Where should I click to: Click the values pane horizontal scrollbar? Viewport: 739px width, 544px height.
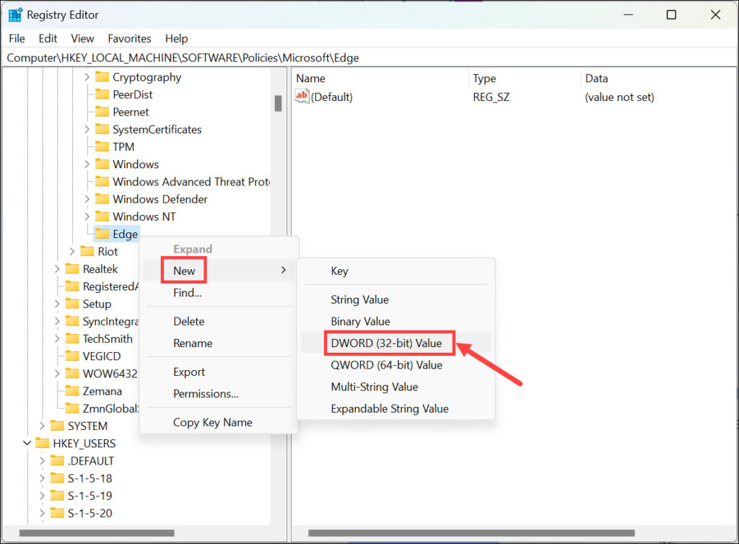471,533
